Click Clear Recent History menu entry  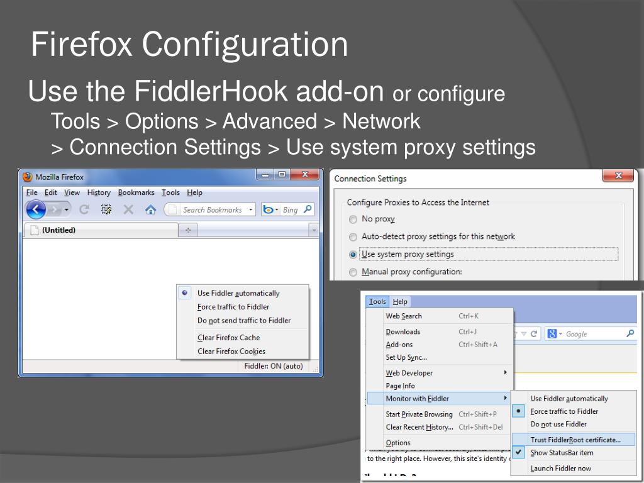440,427
